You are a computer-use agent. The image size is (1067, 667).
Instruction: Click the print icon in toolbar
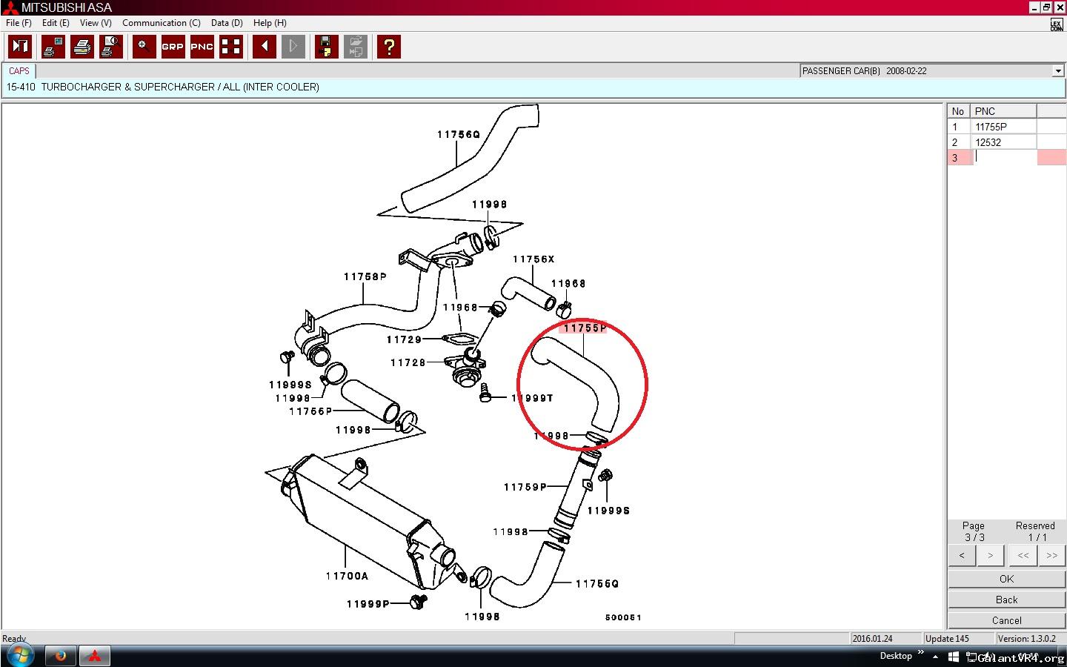(x=82, y=47)
